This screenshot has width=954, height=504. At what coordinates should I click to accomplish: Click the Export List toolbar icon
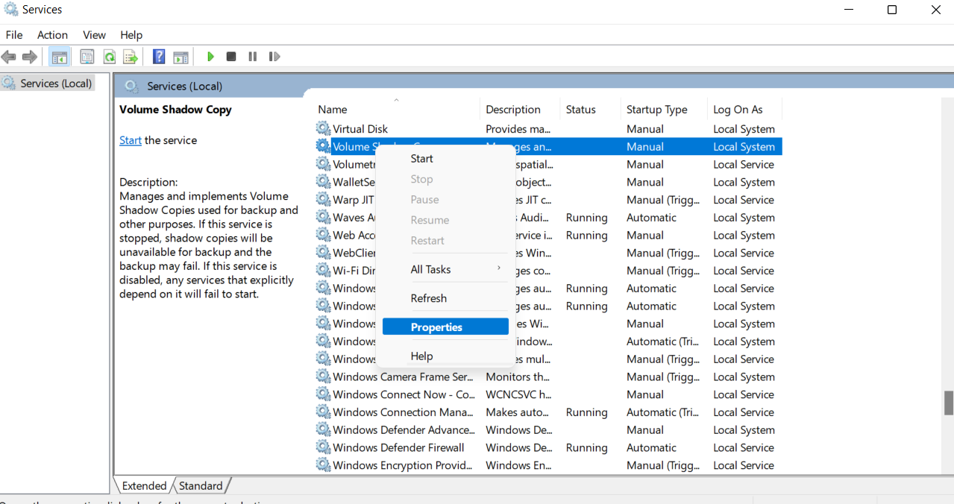(x=131, y=57)
